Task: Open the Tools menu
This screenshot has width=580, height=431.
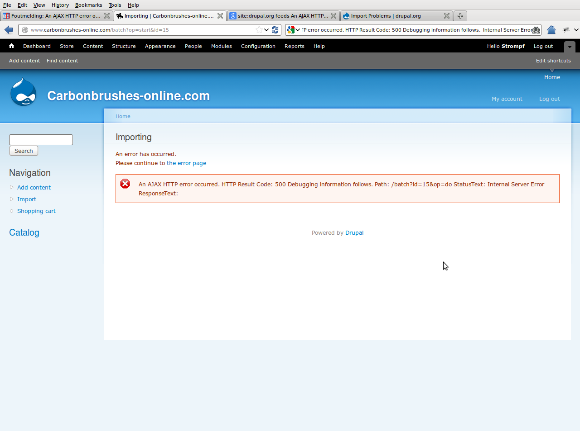Action: 115,5
